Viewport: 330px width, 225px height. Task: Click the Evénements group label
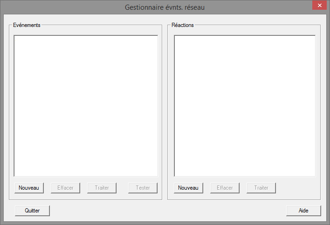point(27,25)
